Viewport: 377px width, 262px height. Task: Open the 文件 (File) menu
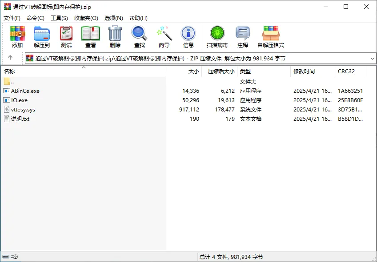click(x=10, y=18)
